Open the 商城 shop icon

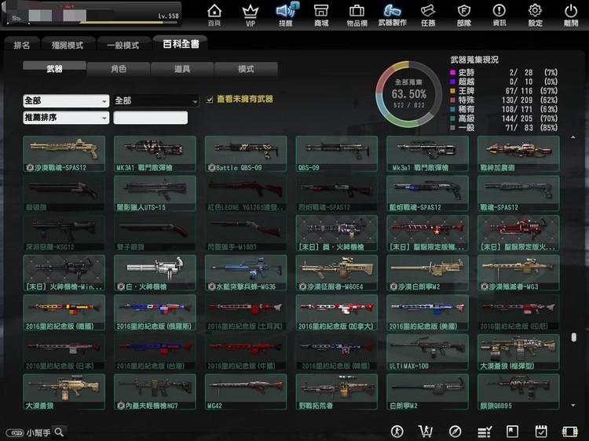click(x=321, y=15)
